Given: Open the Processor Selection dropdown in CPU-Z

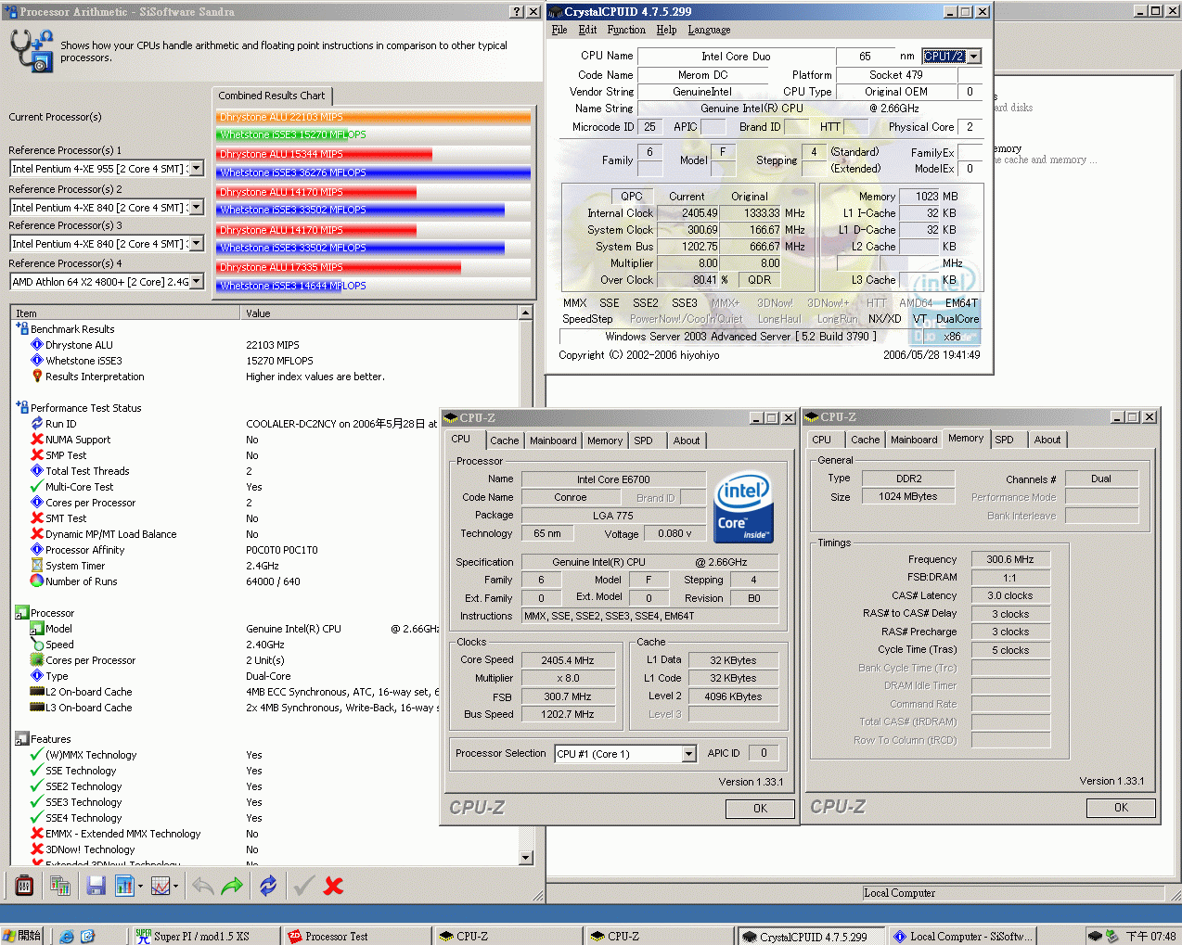Looking at the screenshot, I should click(688, 754).
